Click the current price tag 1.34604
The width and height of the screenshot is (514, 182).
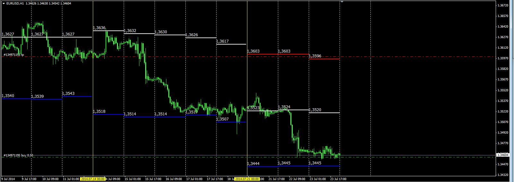[x=503, y=155]
